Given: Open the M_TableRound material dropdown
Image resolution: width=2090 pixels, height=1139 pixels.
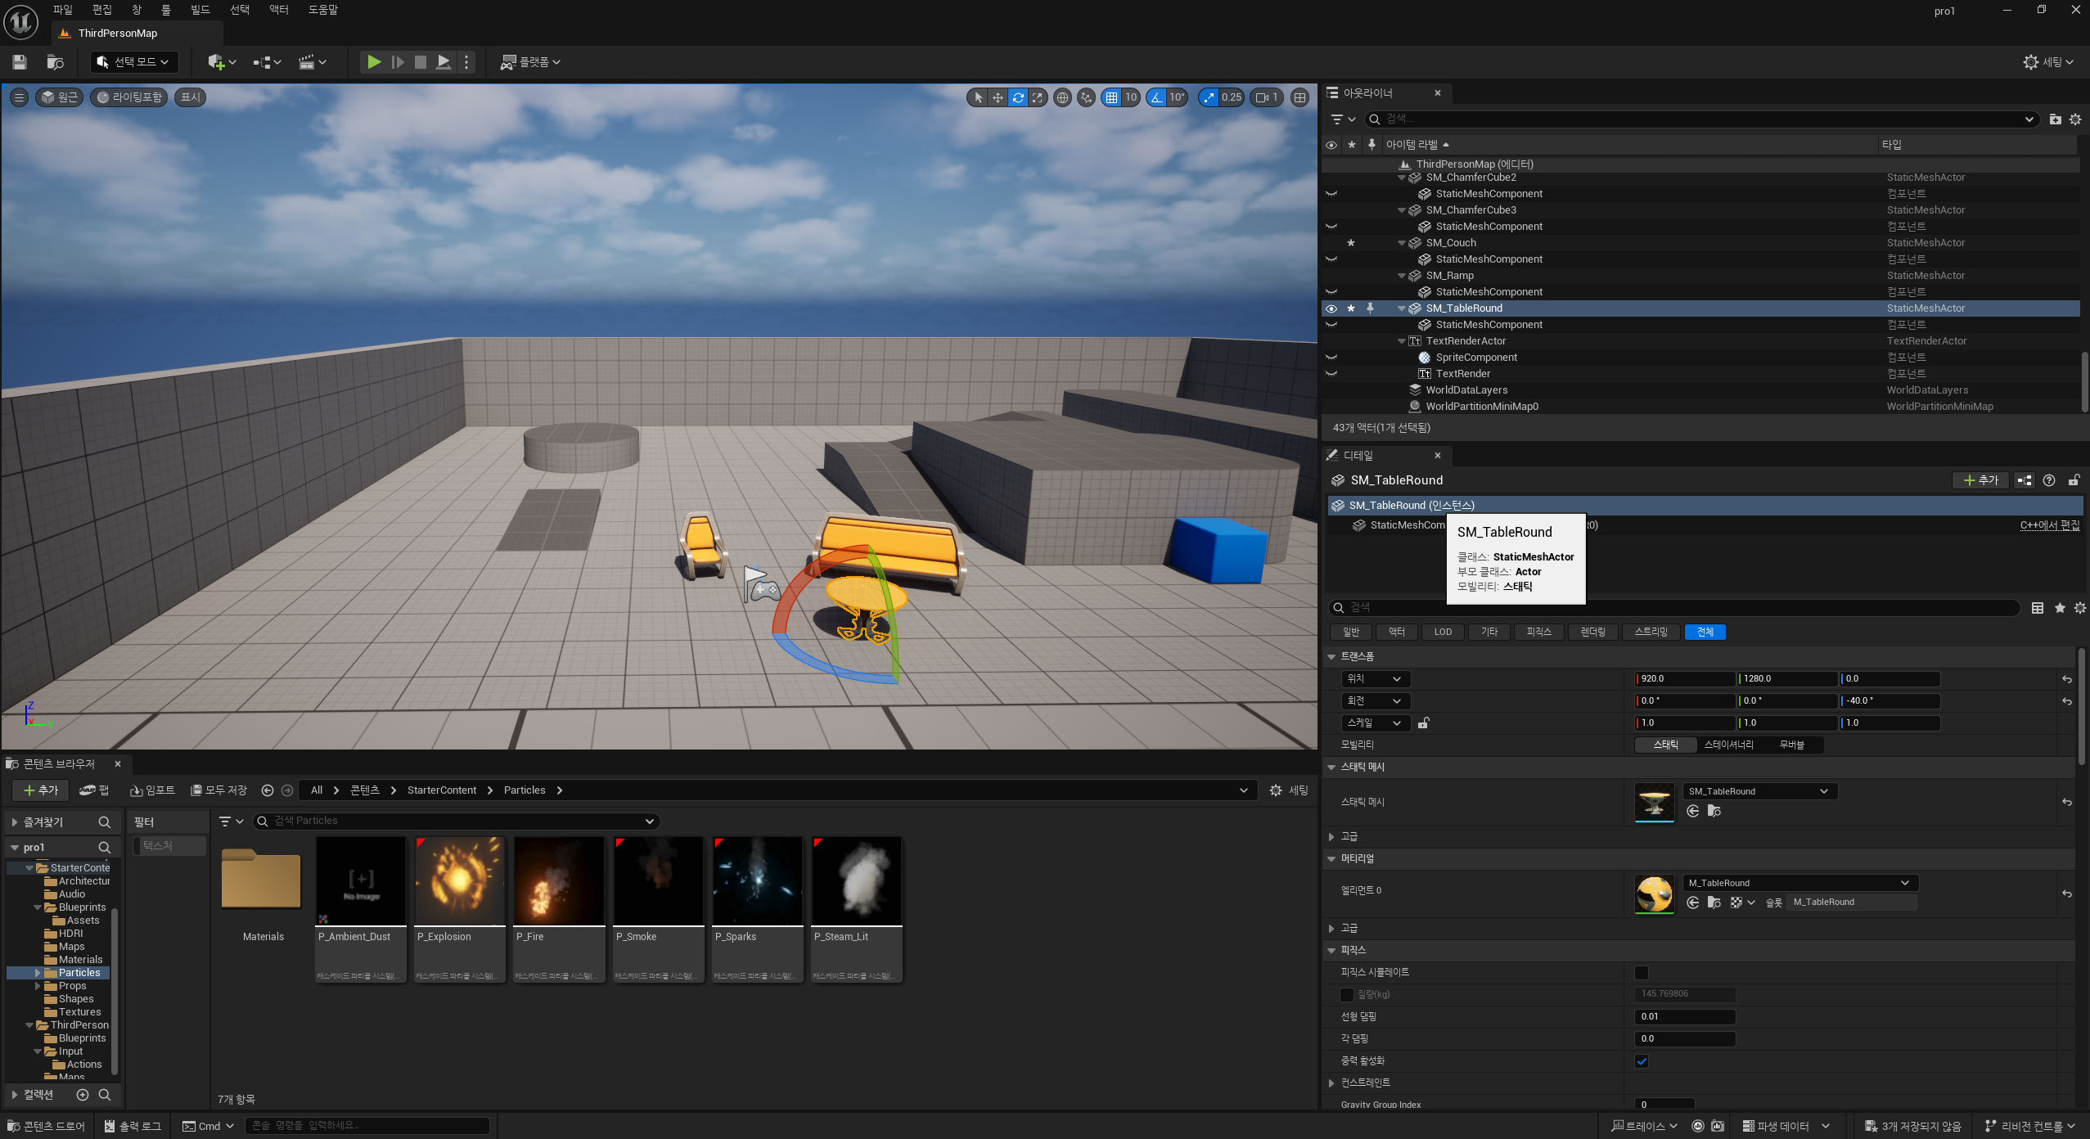Looking at the screenshot, I should pyautogui.click(x=1799, y=883).
